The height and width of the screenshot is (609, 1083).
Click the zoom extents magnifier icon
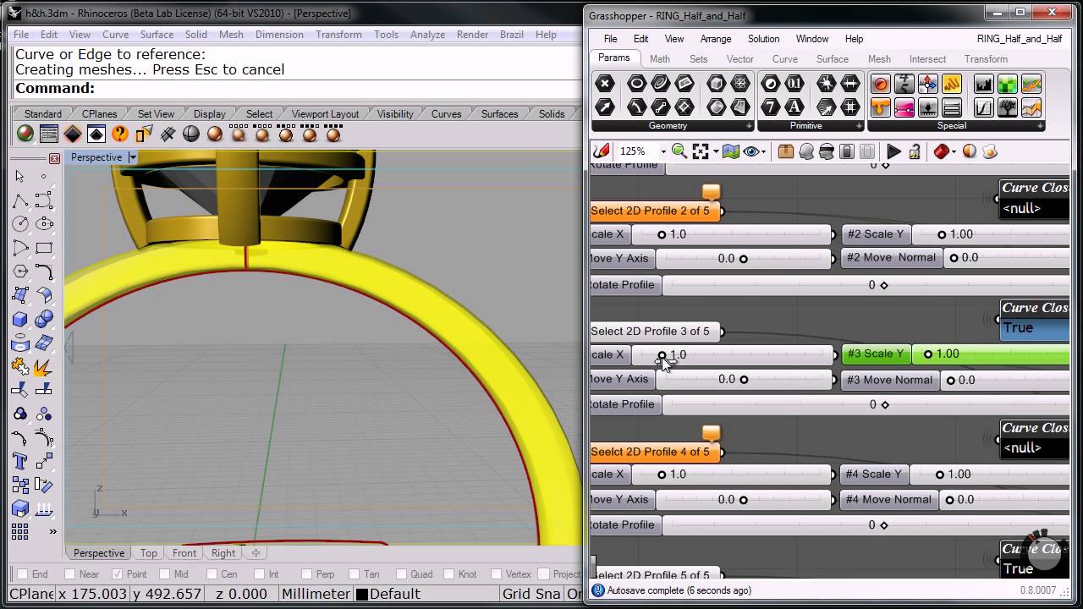pos(679,151)
